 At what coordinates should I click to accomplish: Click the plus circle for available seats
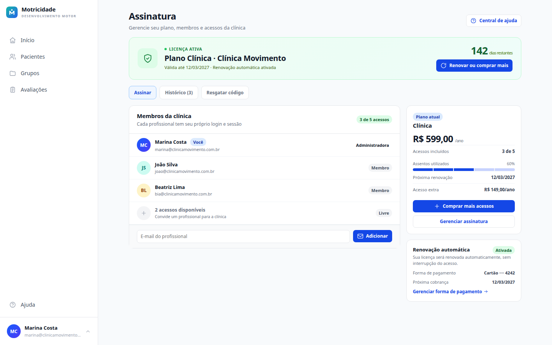(x=144, y=213)
